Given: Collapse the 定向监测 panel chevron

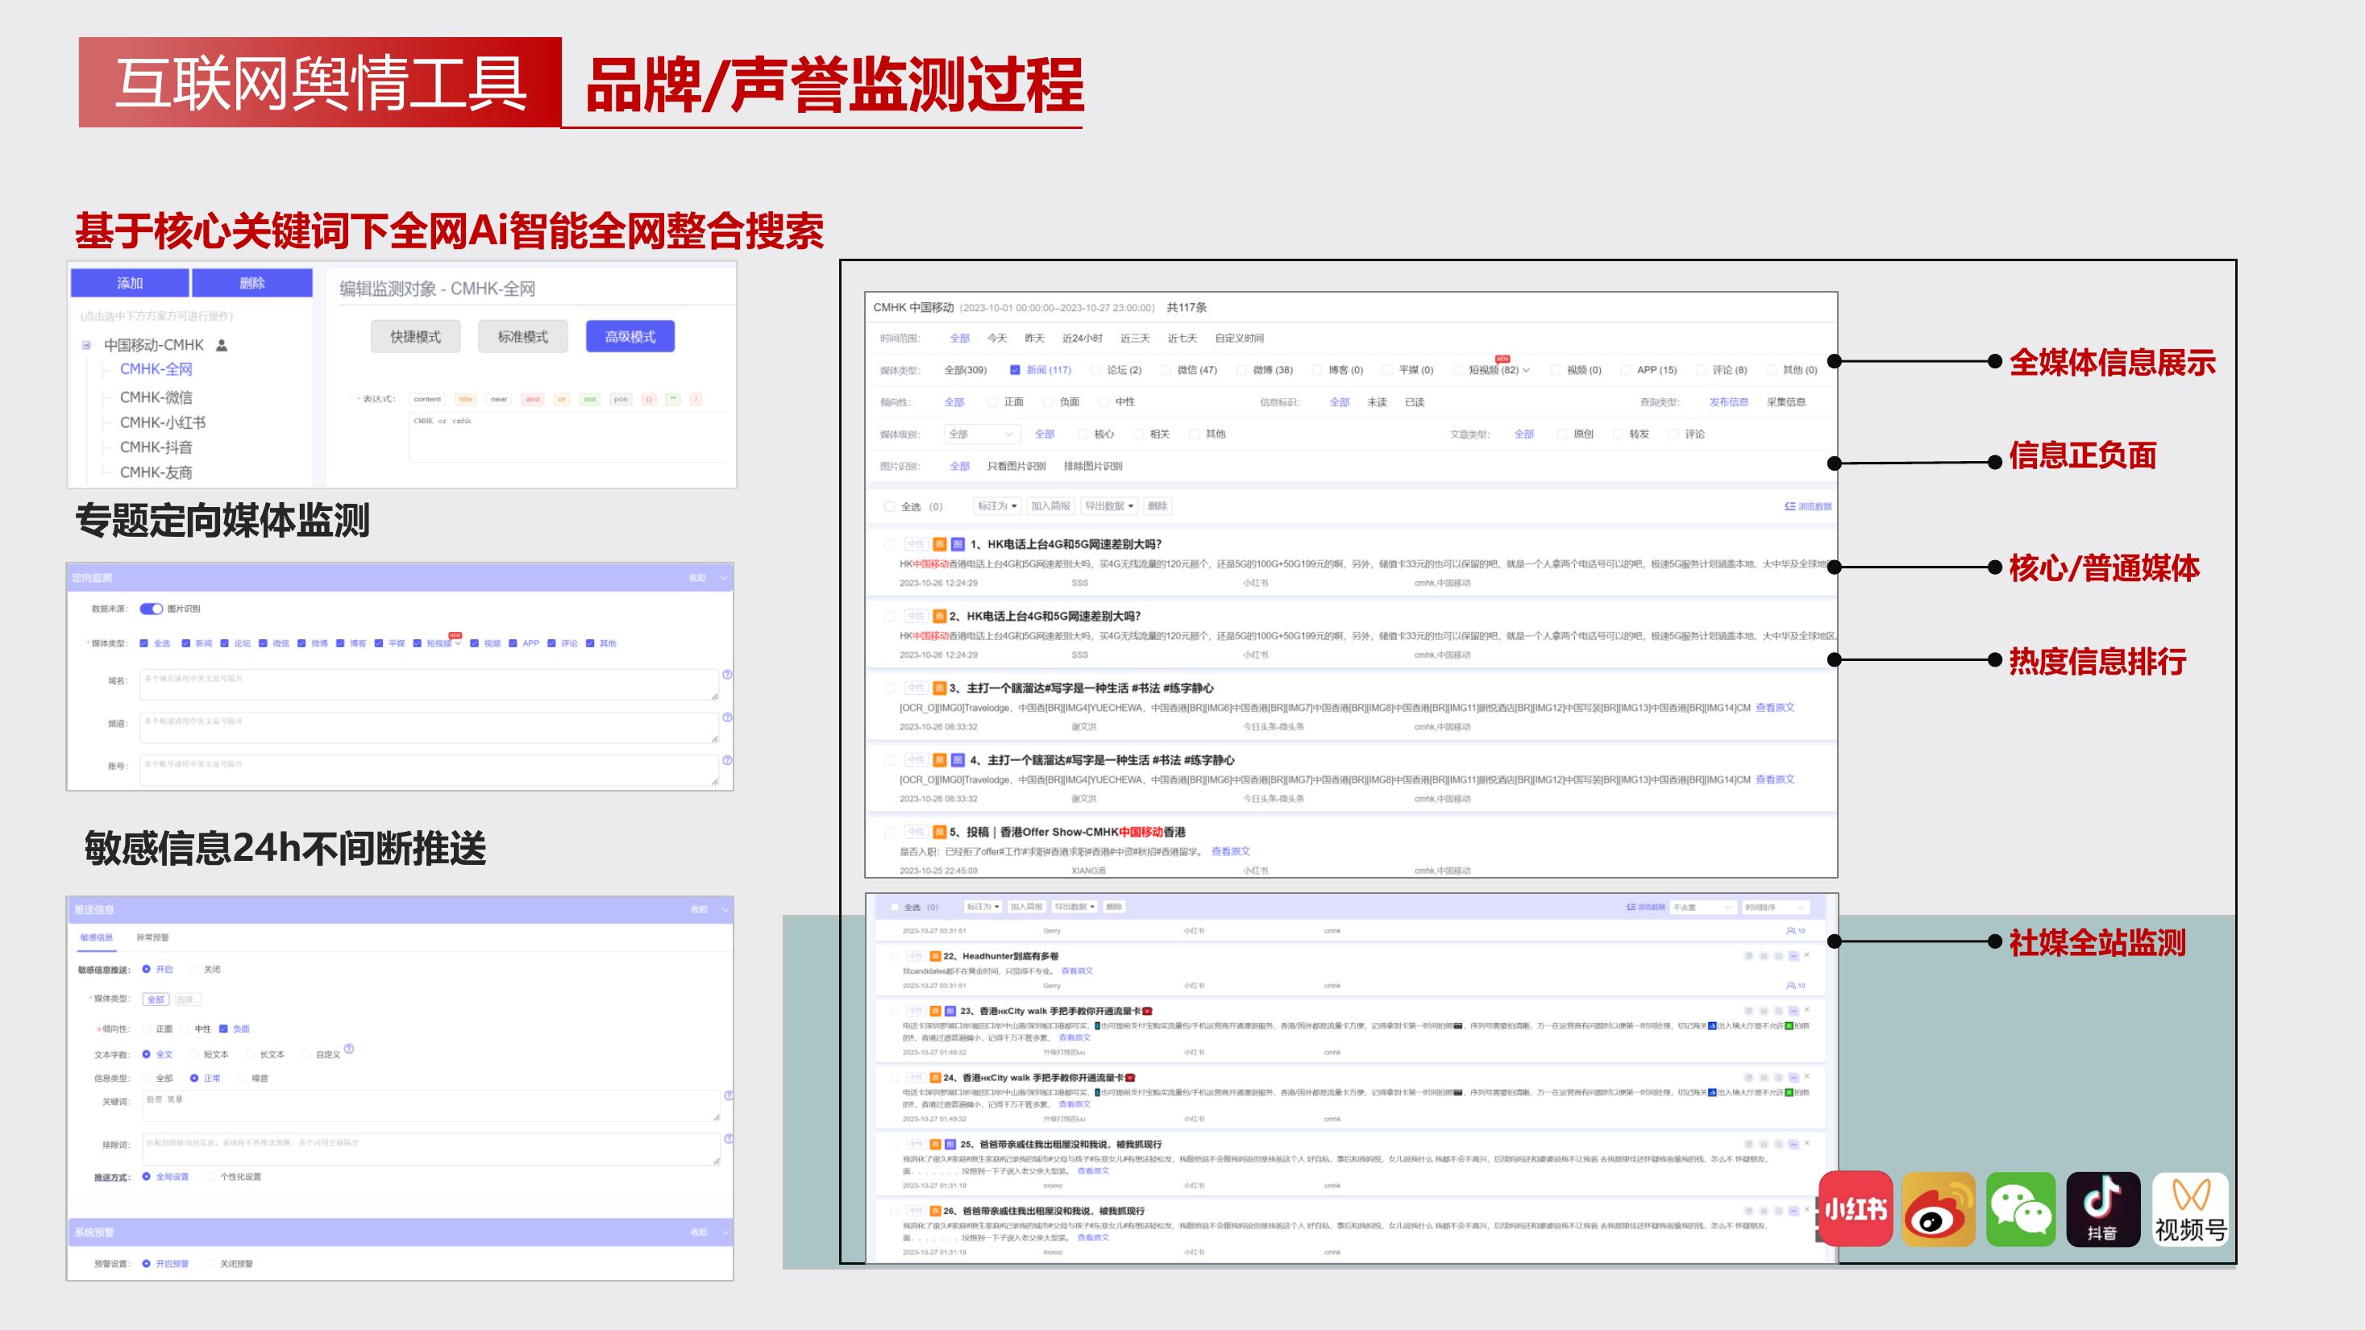Looking at the screenshot, I should click(x=724, y=577).
